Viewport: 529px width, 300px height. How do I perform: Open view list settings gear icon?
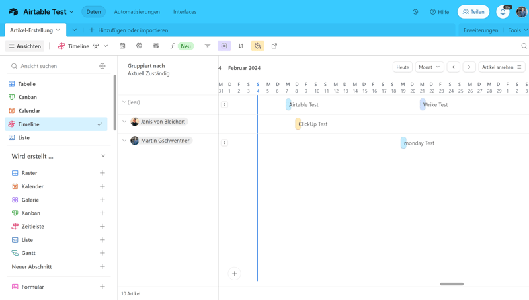102,66
